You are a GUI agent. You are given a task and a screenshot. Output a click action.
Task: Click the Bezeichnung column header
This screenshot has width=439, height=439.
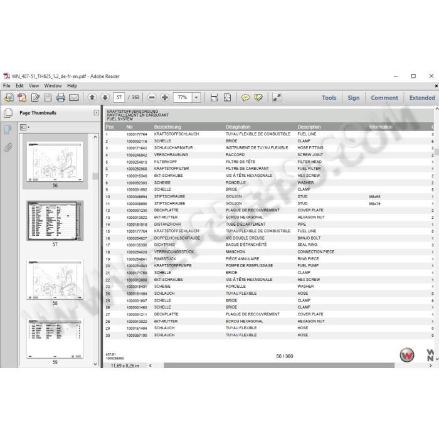(x=167, y=127)
